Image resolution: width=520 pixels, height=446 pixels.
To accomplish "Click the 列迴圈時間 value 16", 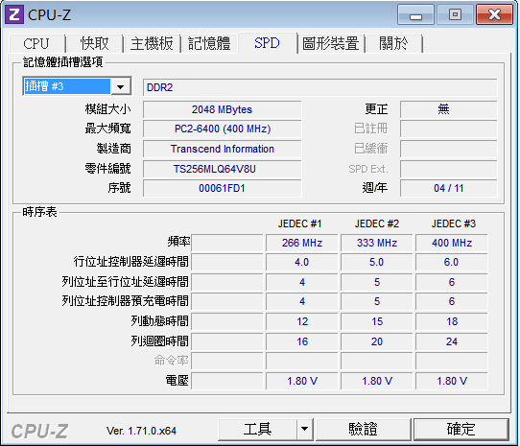I will coord(302,341).
